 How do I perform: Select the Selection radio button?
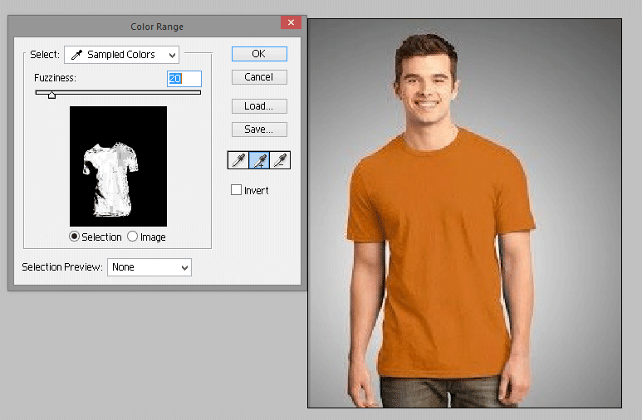point(75,237)
